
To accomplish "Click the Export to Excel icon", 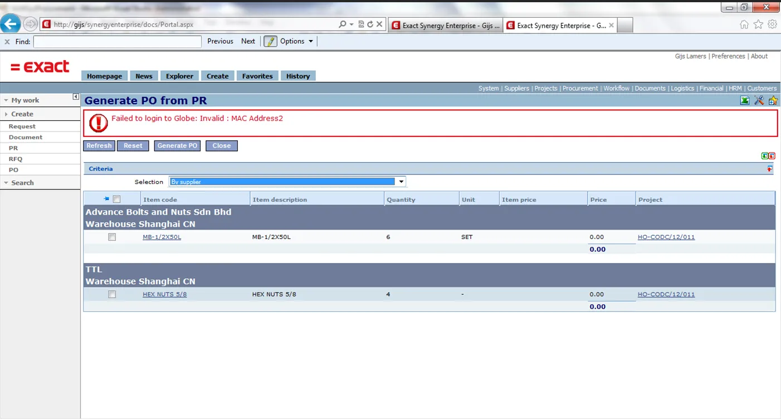I will (744, 100).
